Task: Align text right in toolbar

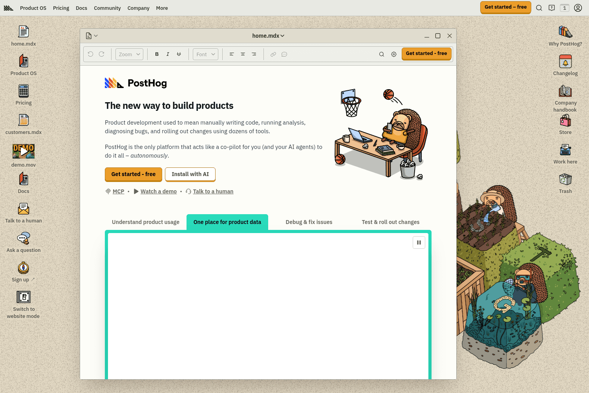Action: tap(254, 54)
